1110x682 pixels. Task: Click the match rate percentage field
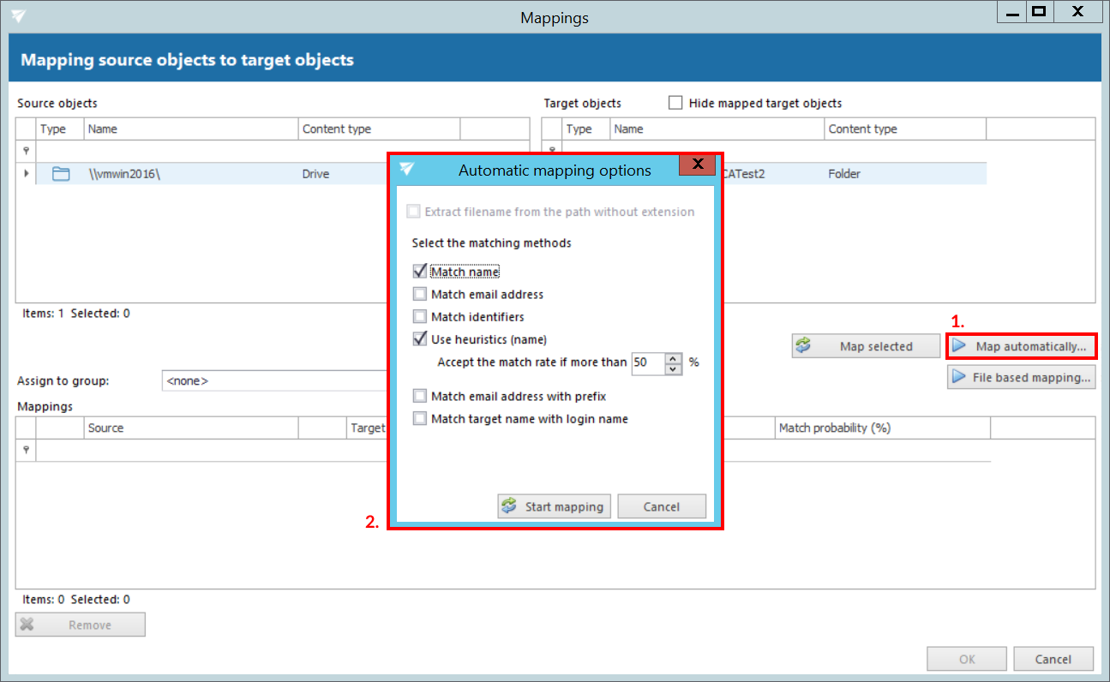coord(647,362)
